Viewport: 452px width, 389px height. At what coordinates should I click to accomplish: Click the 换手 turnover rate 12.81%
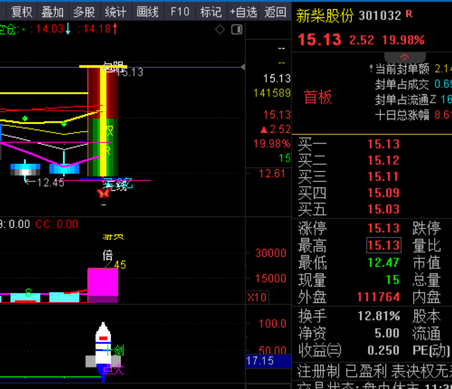pyautogui.click(x=379, y=316)
